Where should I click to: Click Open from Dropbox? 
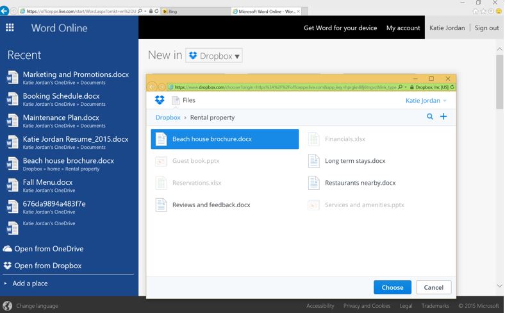point(47,266)
